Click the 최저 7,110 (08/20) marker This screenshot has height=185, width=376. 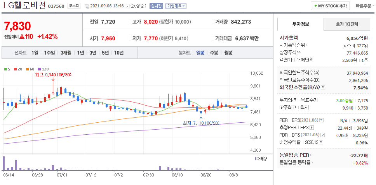click(201, 123)
